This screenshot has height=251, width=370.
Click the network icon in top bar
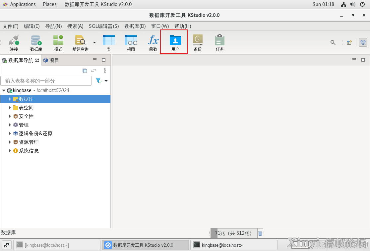[x=343, y=4]
